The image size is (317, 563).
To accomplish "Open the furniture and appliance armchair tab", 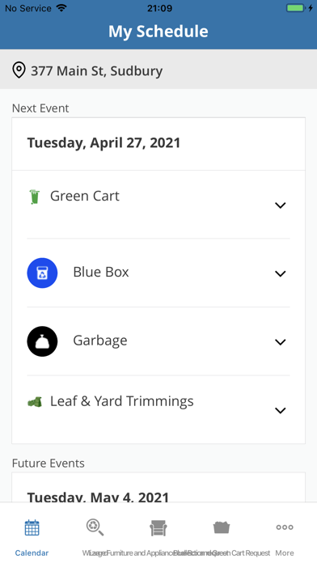I will (x=158, y=527).
